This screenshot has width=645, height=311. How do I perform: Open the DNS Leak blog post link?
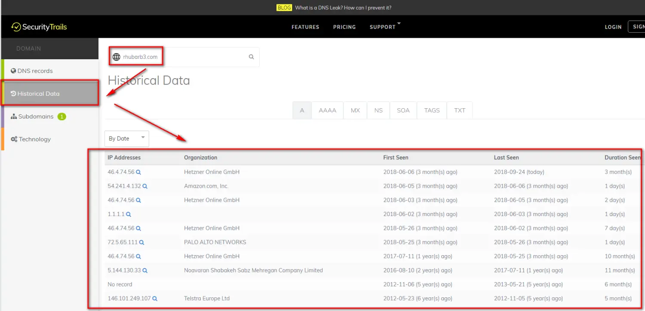coord(343,8)
